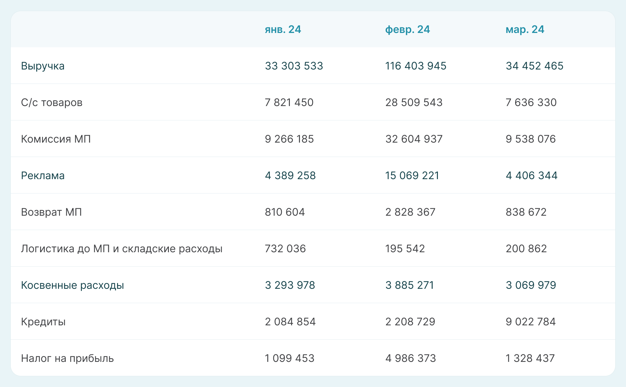Select the Выручка row label
Viewport: 626px width, 387px height.
[x=43, y=66]
